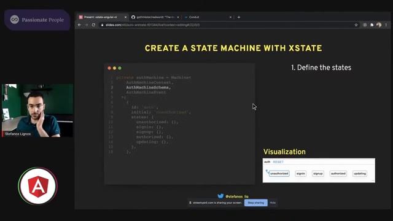The image size is (393, 221).
Task: Open the extensions puzzle-piece icon
Action: (x=372, y=25)
